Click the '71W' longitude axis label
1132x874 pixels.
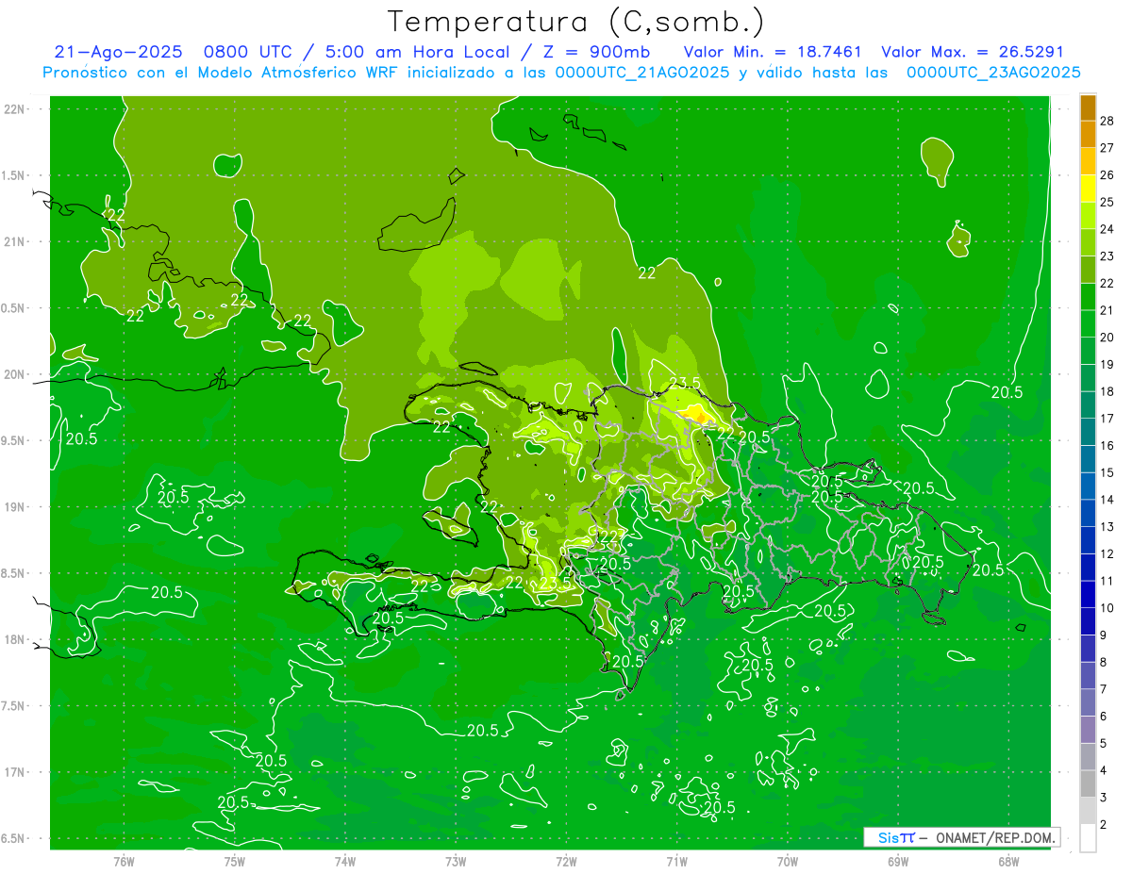click(676, 862)
